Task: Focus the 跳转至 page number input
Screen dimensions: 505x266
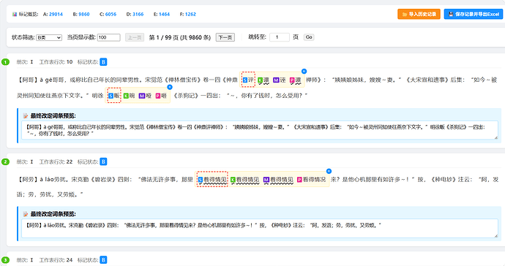Action: [280, 37]
